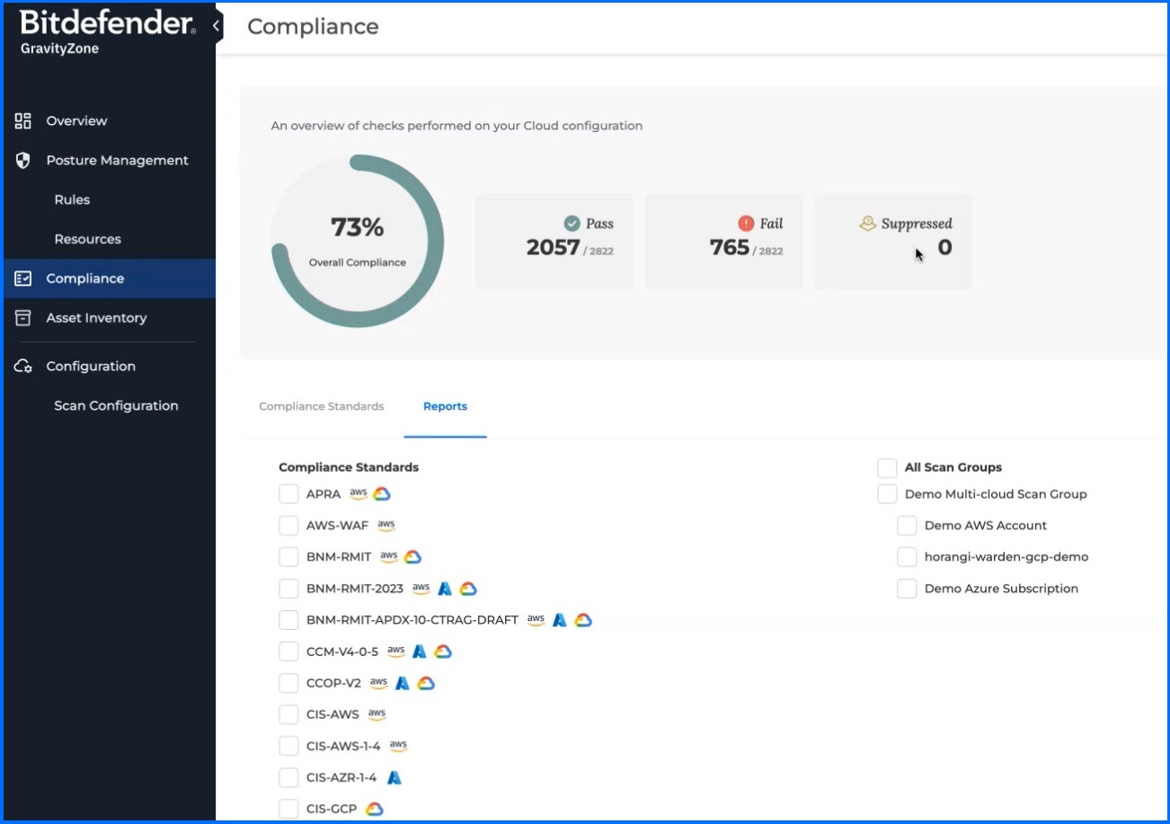Click the Google Cloud icon beside CCOP-V2
This screenshot has height=824, width=1170.
426,683
